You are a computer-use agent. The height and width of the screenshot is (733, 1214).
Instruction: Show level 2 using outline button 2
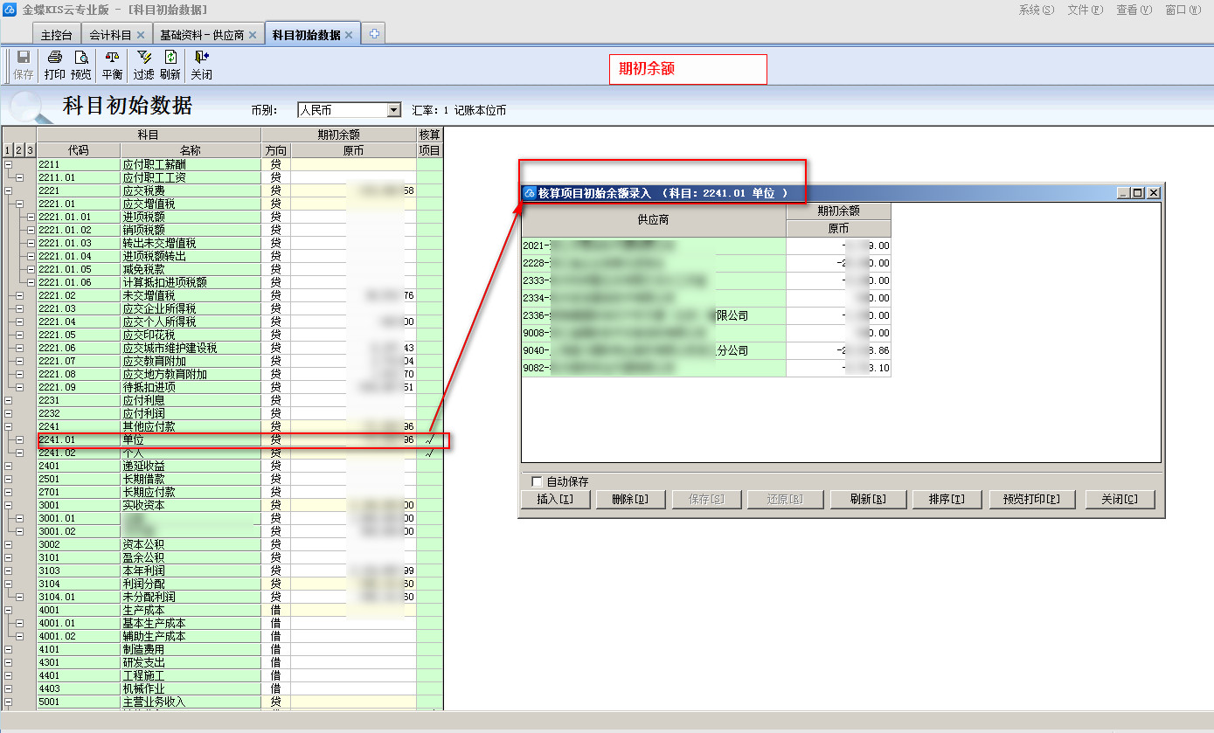(19, 151)
